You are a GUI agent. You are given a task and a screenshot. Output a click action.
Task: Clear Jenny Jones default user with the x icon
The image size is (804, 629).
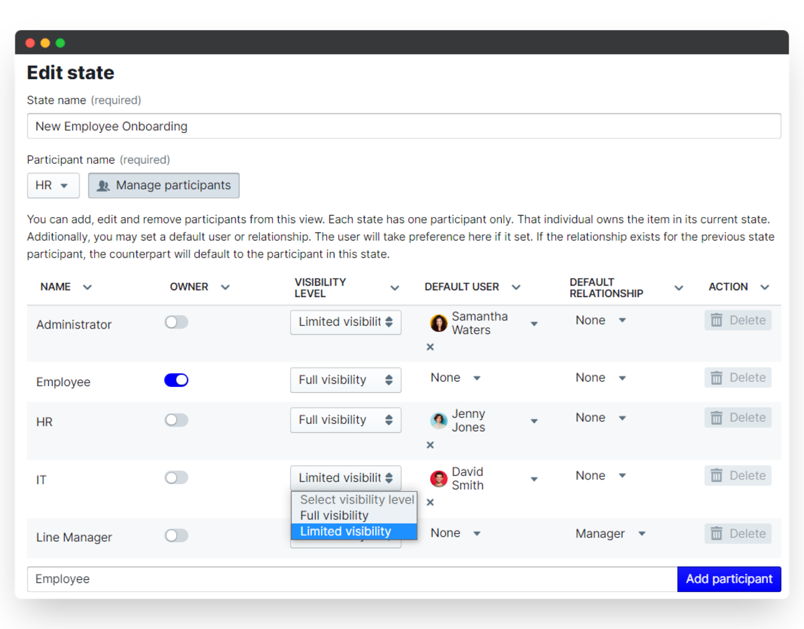click(430, 445)
